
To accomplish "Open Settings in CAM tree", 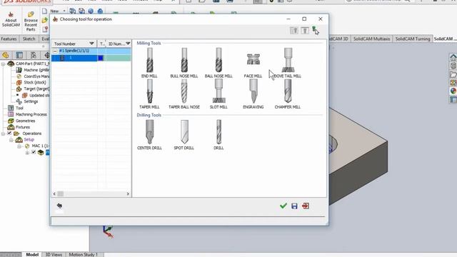I will (x=27, y=101).
